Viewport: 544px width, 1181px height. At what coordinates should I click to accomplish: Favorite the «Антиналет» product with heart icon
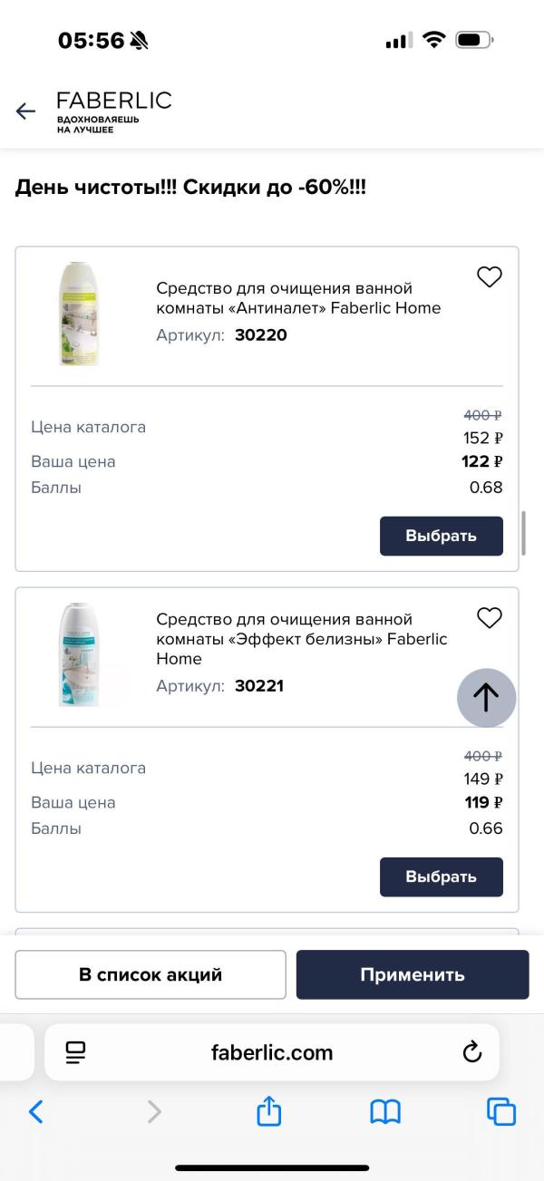[x=490, y=277]
